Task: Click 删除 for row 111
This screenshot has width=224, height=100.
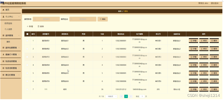Action: coord(214,89)
